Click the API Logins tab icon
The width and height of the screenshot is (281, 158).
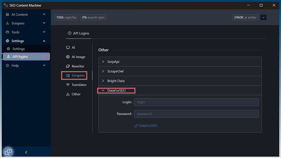pyautogui.click(x=70, y=33)
